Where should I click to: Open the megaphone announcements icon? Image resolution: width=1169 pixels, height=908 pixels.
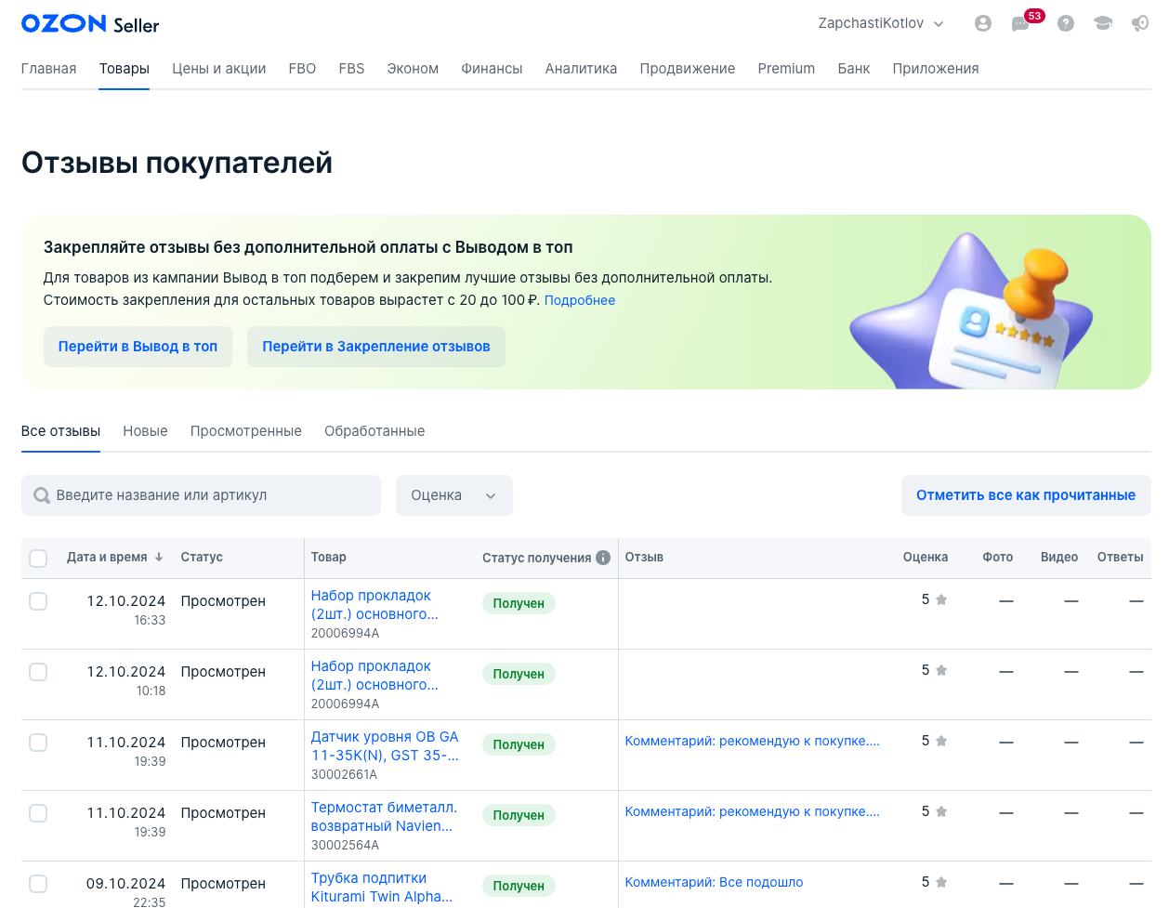(x=1140, y=23)
